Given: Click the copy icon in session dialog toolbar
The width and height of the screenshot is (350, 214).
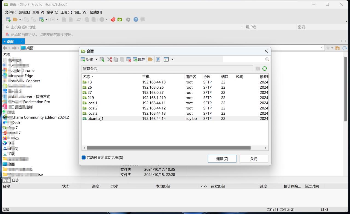Looking at the screenshot, I should coord(116,59).
